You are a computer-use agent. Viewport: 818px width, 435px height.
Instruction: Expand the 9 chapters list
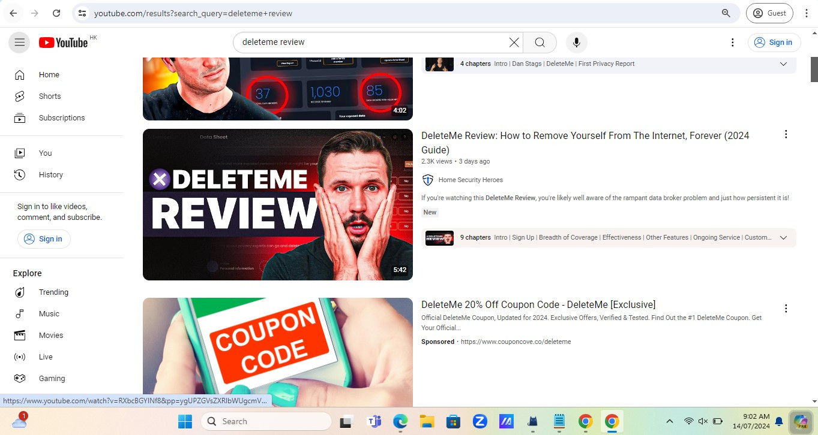pos(783,238)
